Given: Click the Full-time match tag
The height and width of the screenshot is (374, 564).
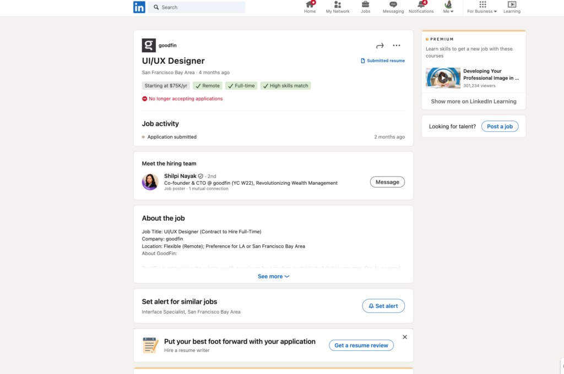Looking at the screenshot, I should point(241,86).
